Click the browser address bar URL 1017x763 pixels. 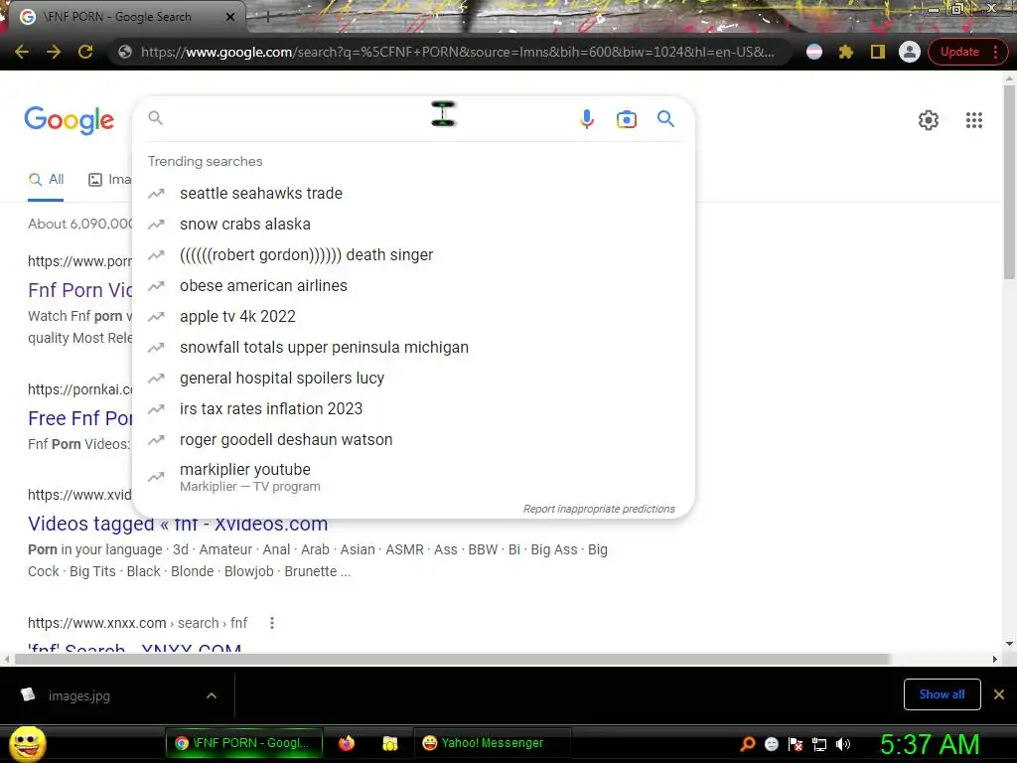457,52
